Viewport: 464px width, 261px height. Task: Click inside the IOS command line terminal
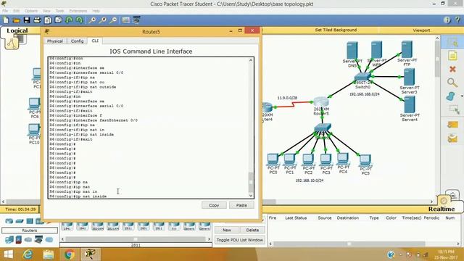[x=148, y=128]
